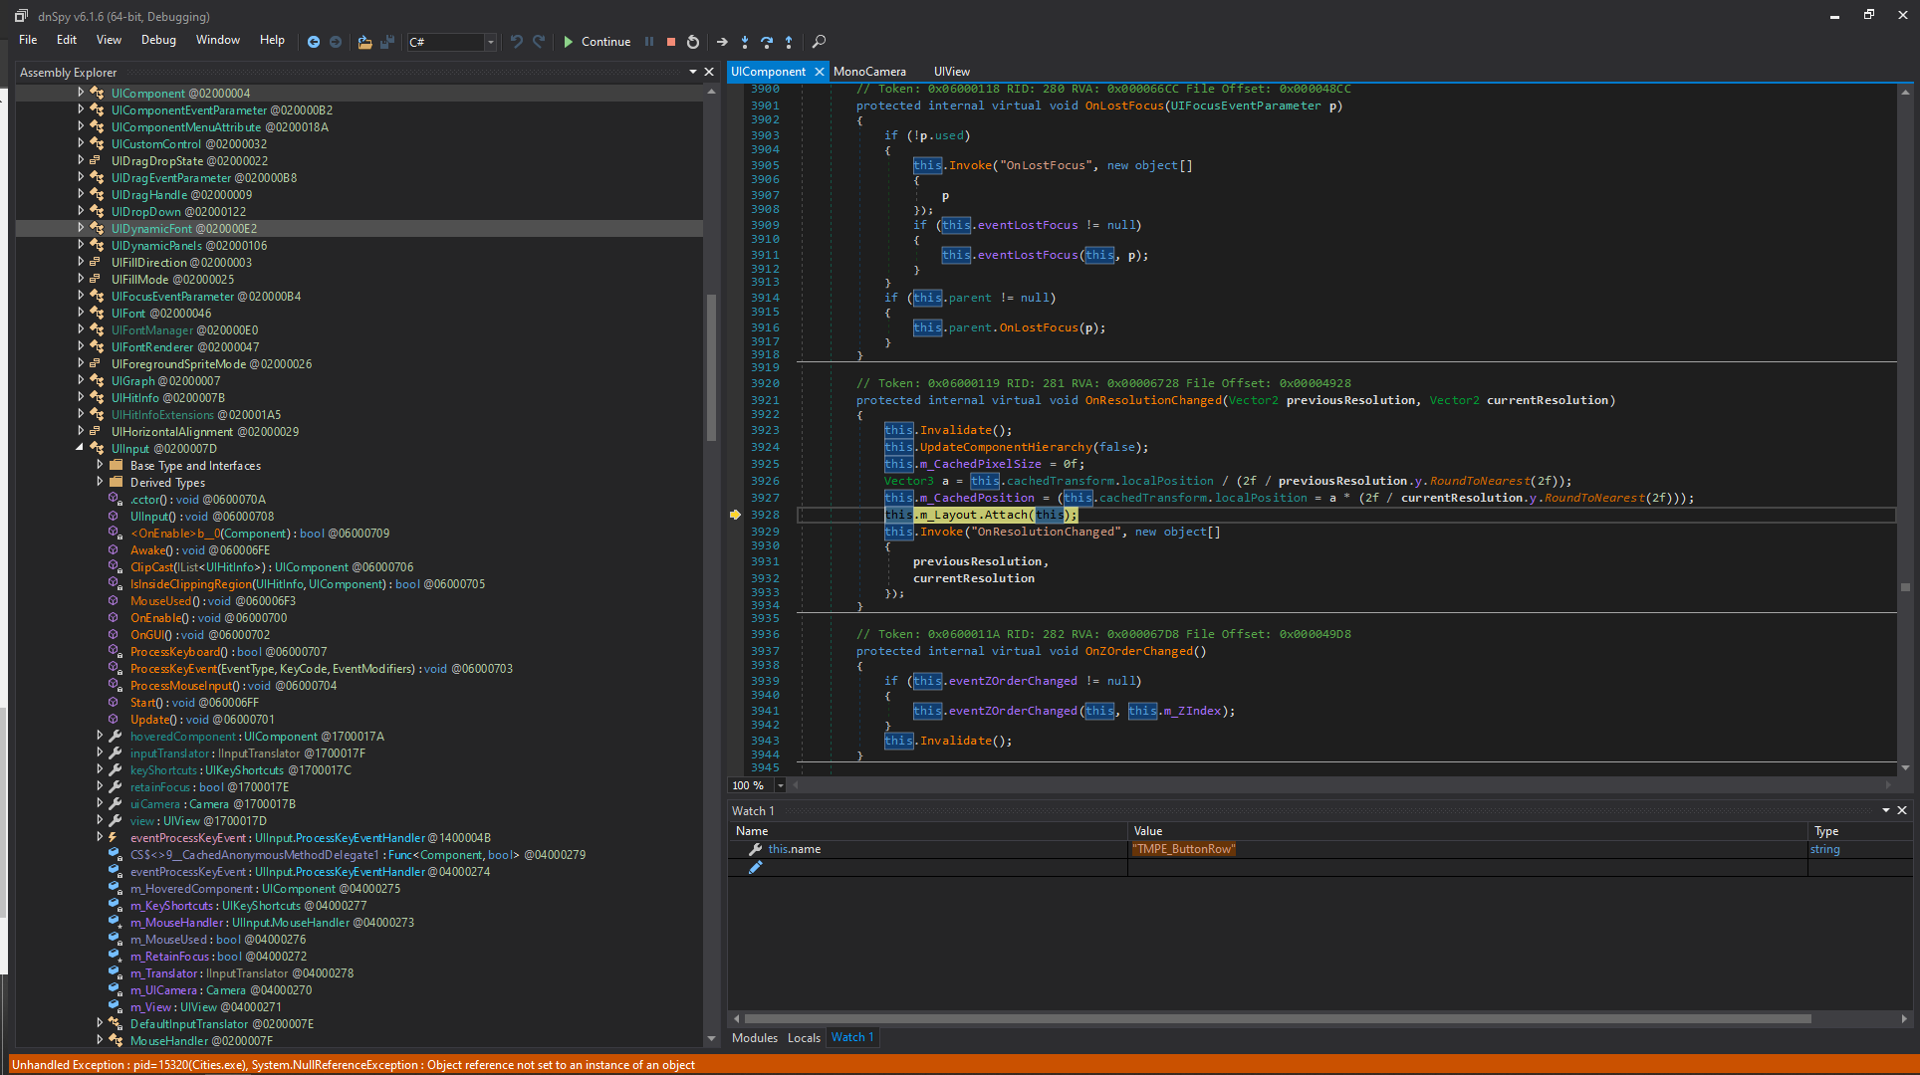Select the Step Into icon
This screenshot has width=1920, height=1075.
(x=745, y=42)
